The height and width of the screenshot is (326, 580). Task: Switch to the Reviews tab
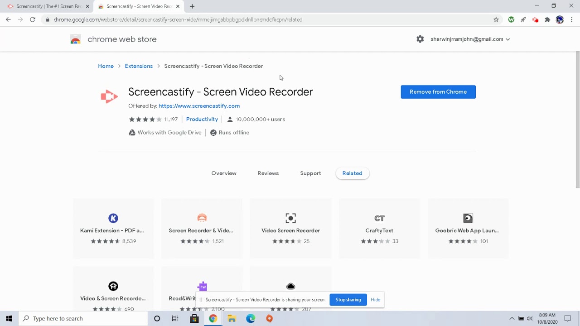click(x=268, y=173)
